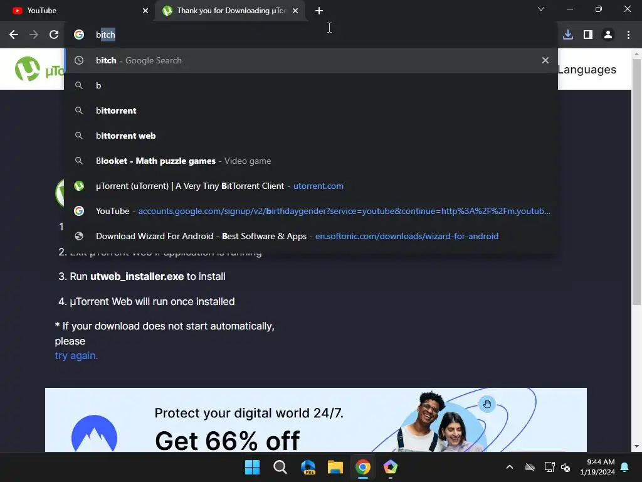The image size is (642, 482).
Task: Click the page vertical scrollbar thumb
Action: click(x=636, y=181)
